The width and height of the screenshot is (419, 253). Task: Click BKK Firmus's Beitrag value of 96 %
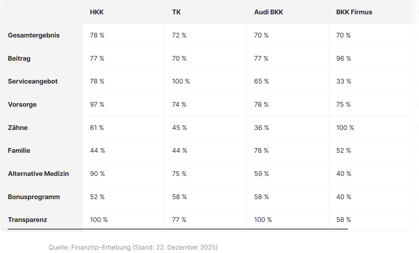(343, 59)
